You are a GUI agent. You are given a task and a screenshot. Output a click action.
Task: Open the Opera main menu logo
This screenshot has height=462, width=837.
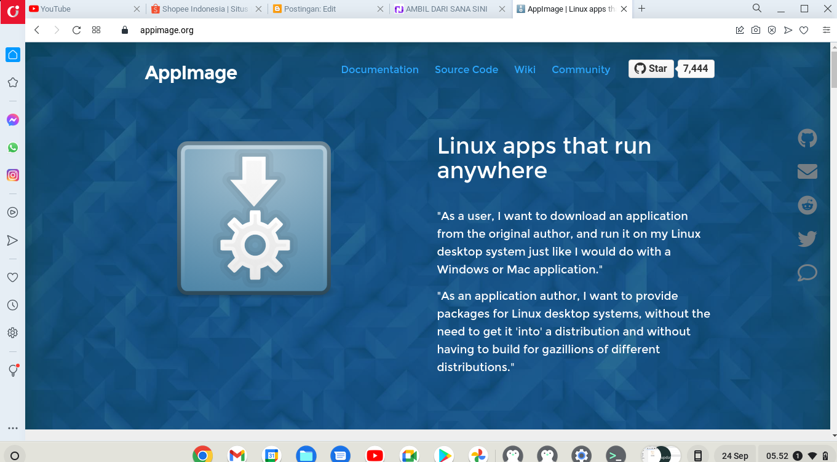[x=12, y=11]
